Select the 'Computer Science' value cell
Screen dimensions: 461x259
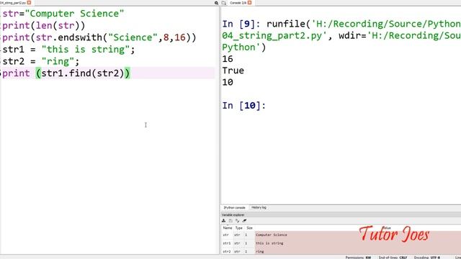[x=272, y=235]
